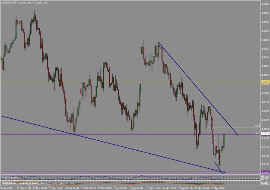
Task: Click the 1.3805 price axis label
Action: tap(265, 13)
